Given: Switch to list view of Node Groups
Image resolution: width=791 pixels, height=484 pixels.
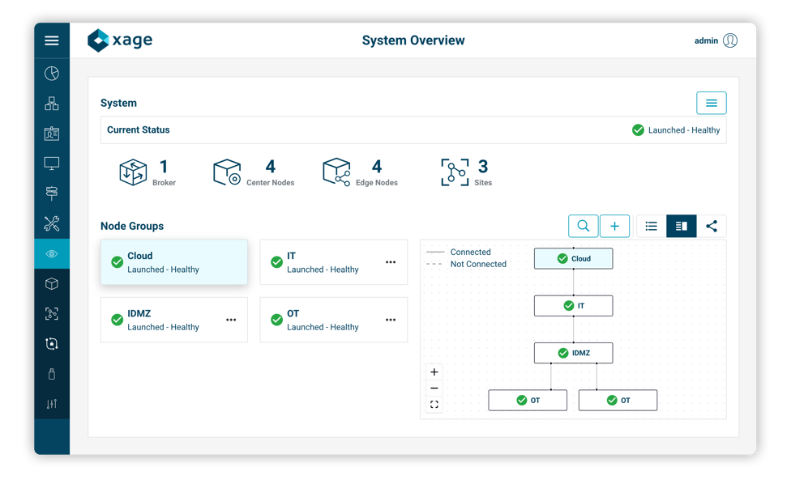Looking at the screenshot, I should click(651, 226).
